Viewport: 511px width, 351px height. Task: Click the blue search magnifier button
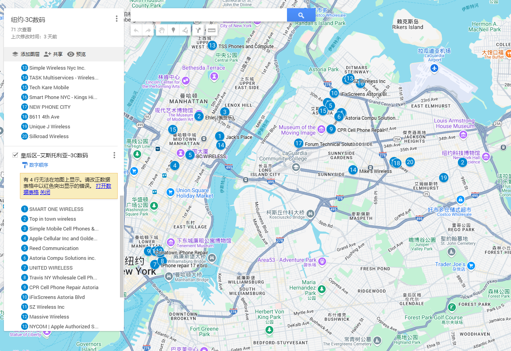coord(301,15)
